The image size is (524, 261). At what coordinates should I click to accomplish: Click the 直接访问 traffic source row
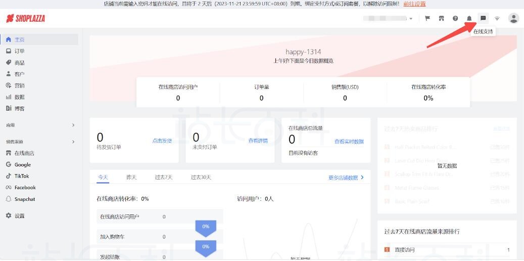pyautogui.click(x=447, y=250)
